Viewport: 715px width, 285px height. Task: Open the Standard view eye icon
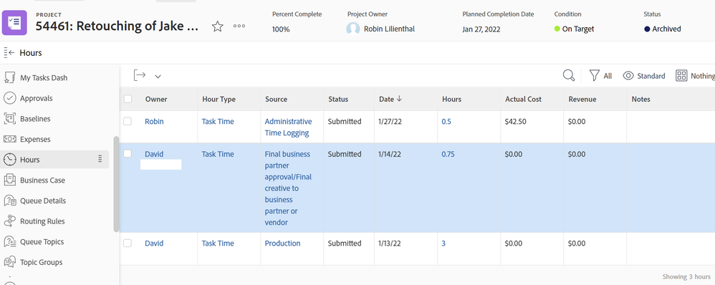[628, 76]
